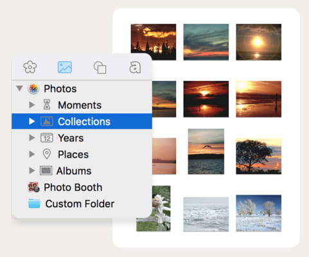Expand the Moments disclosure triangle

click(32, 105)
